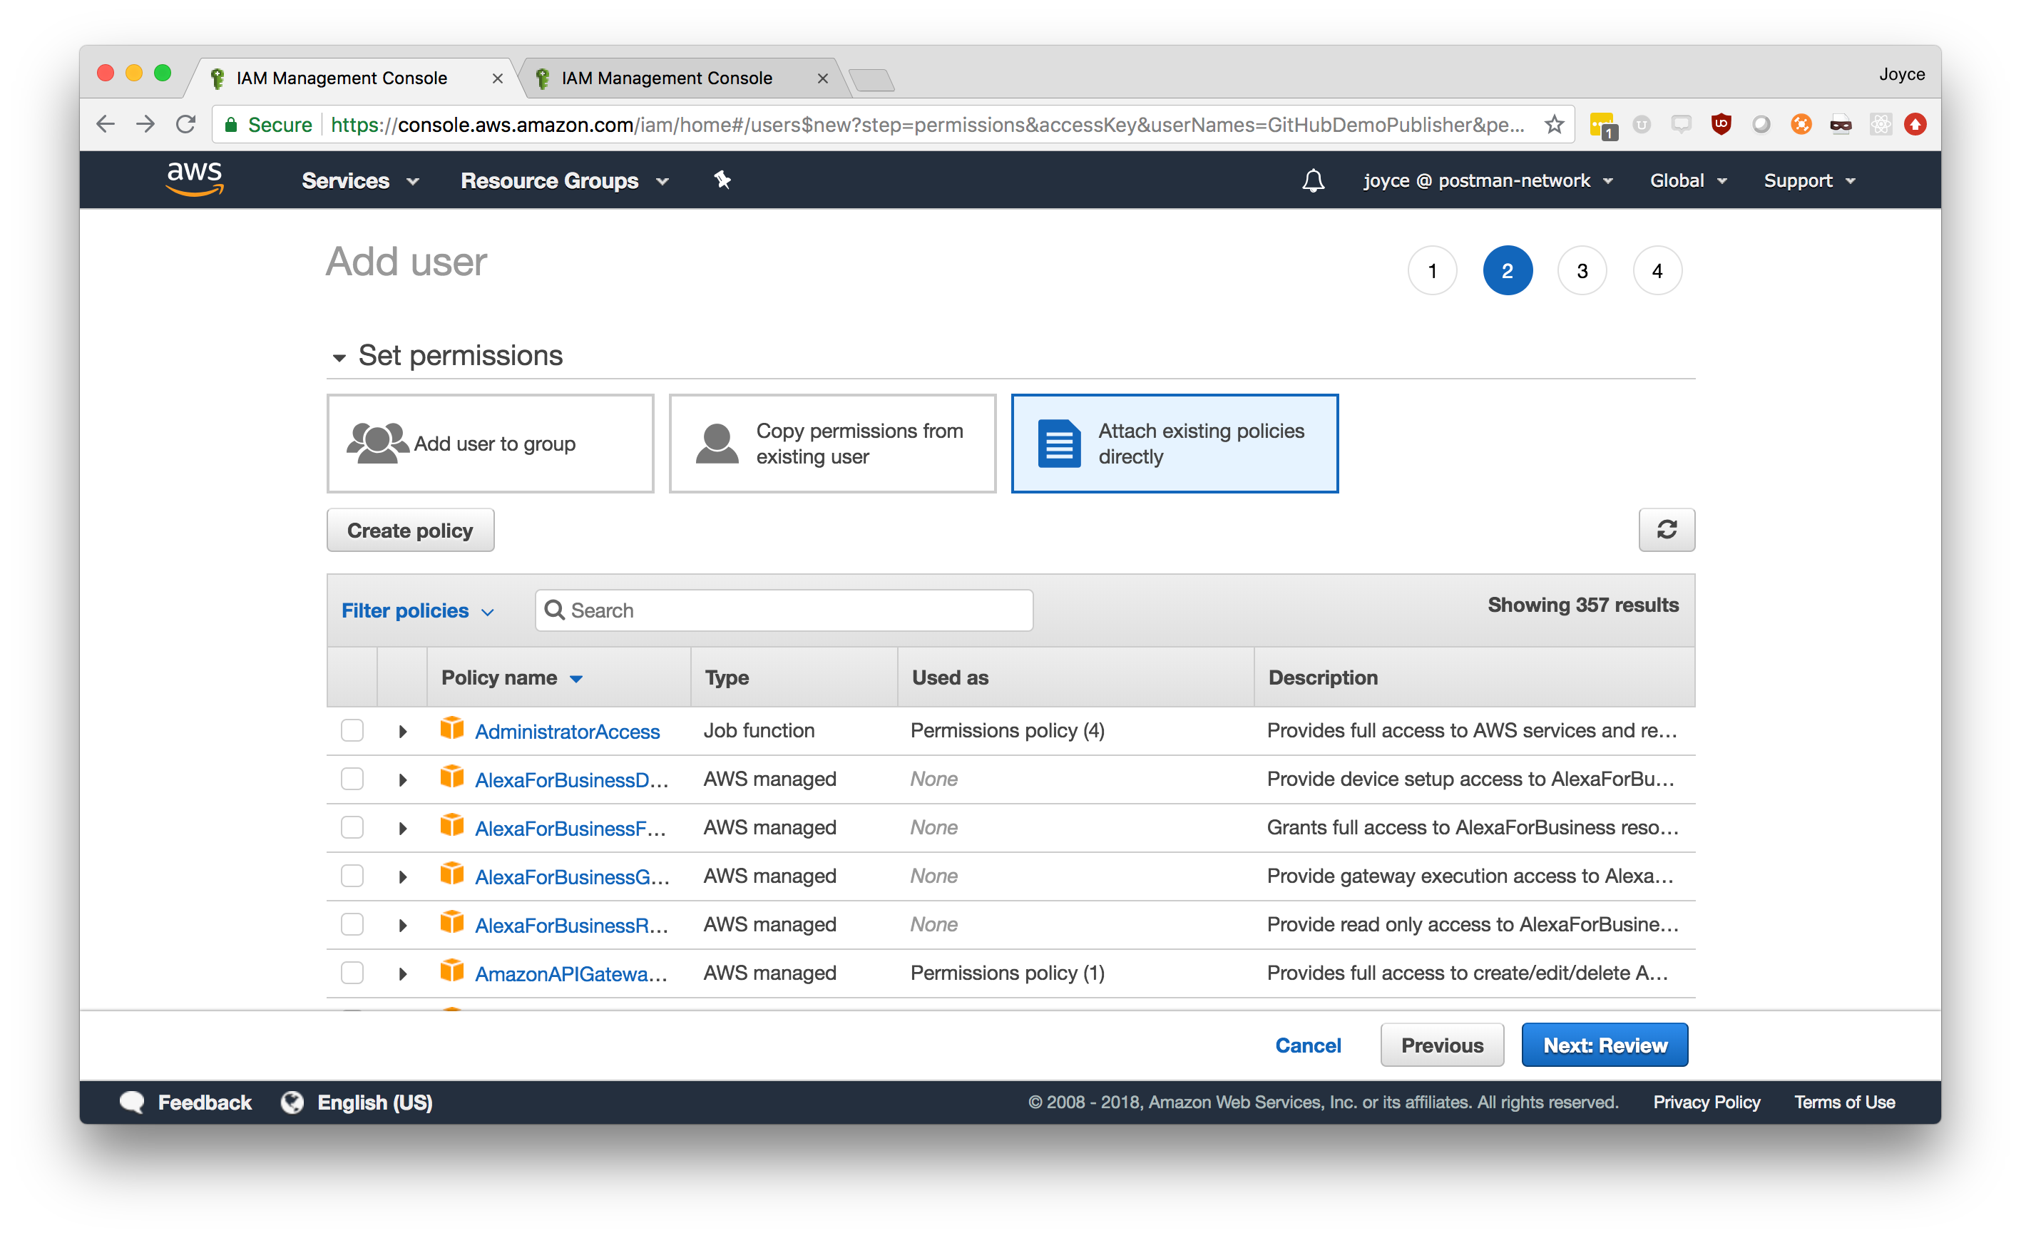Click the Next: Review button
This screenshot has height=1238, width=2021.
[1605, 1045]
